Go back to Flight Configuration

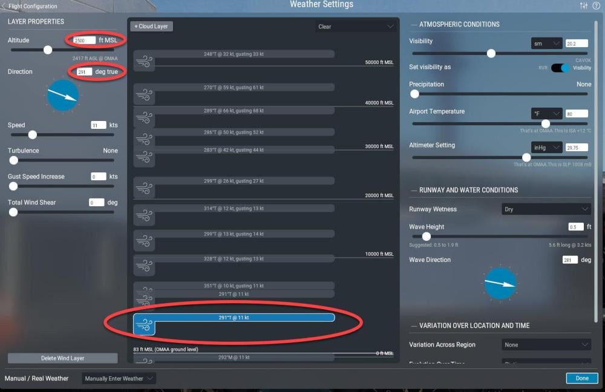click(x=29, y=6)
